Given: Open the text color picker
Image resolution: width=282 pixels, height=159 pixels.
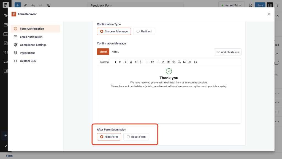Looking at the screenshot, I should tap(163, 62).
